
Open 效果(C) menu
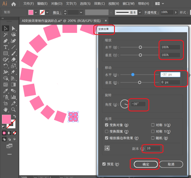(x=99, y=4)
